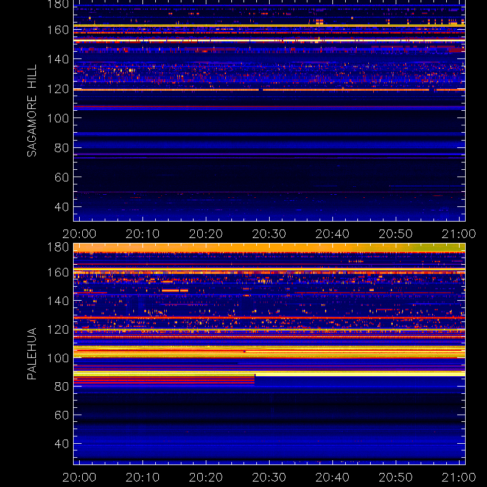Select the 80 label on Sagamore Hill axis

61,148
